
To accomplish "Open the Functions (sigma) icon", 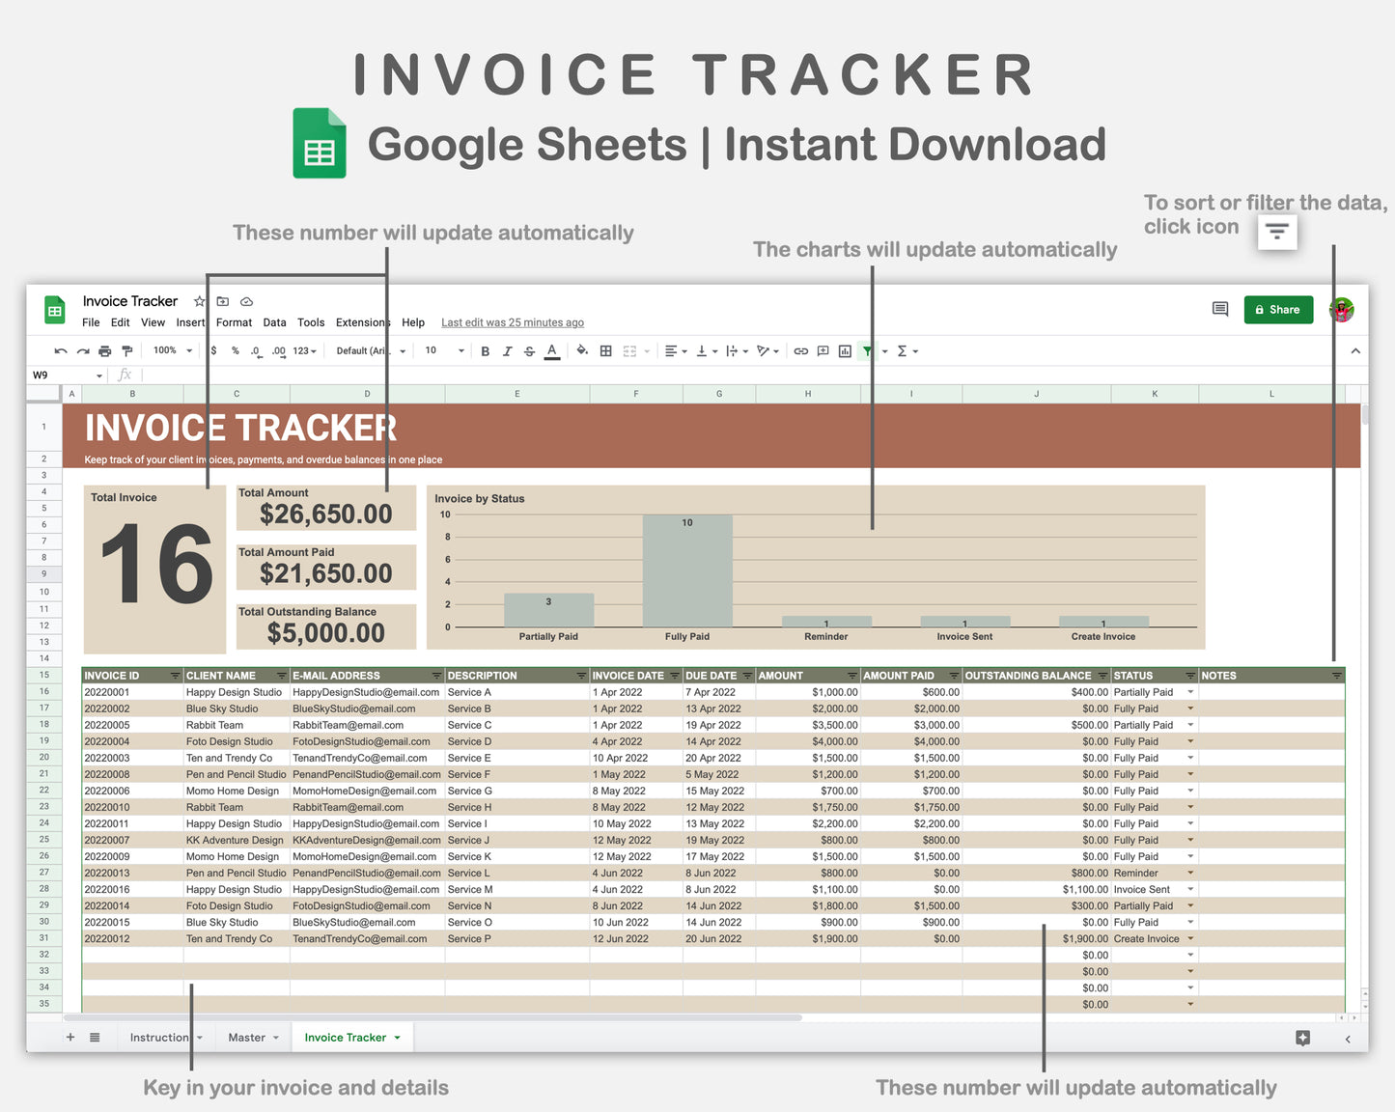I will point(902,350).
